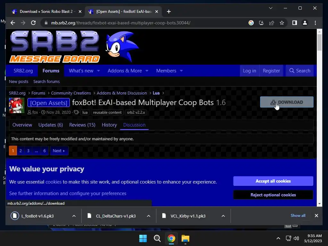This screenshot has height=246, width=328.
Task: Click the SRB2 Message Board logo
Action: 54,47
